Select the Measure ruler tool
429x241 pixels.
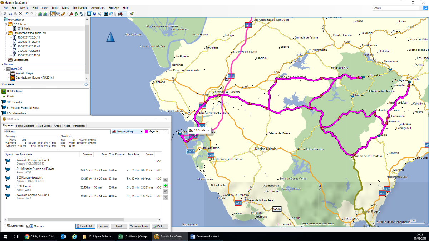(63, 14)
